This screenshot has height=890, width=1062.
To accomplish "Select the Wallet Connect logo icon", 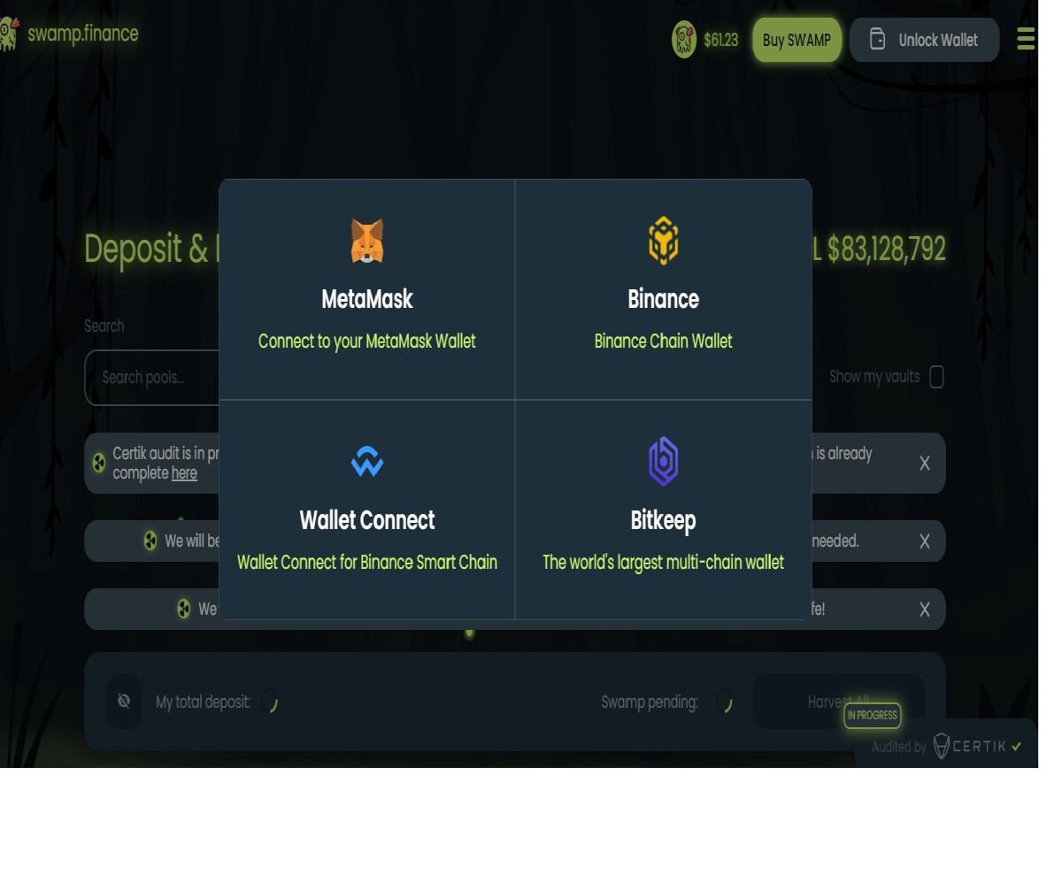I will pos(367,462).
